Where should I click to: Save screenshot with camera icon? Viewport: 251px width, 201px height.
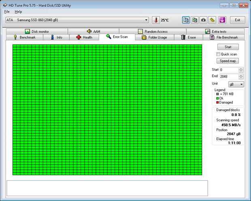click(204, 20)
